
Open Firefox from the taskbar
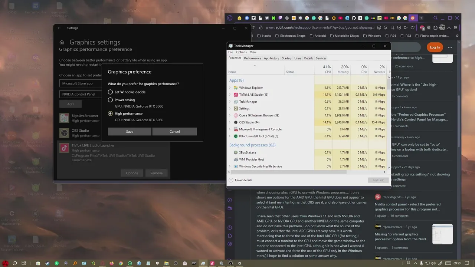pos(112,263)
